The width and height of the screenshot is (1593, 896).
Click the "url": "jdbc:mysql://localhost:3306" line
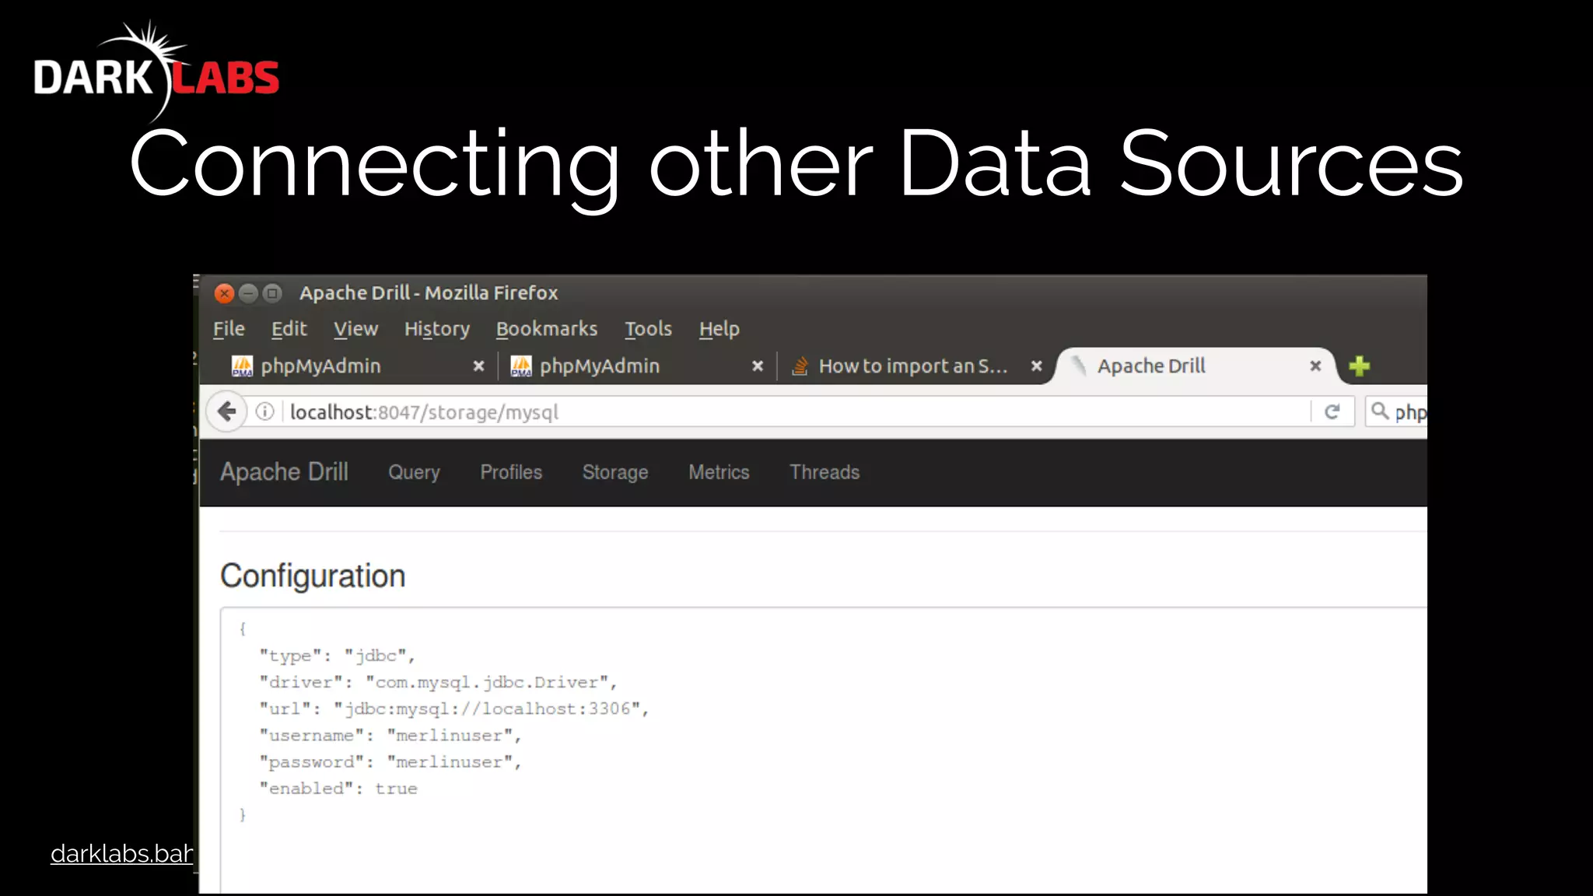pyautogui.click(x=454, y=709)
